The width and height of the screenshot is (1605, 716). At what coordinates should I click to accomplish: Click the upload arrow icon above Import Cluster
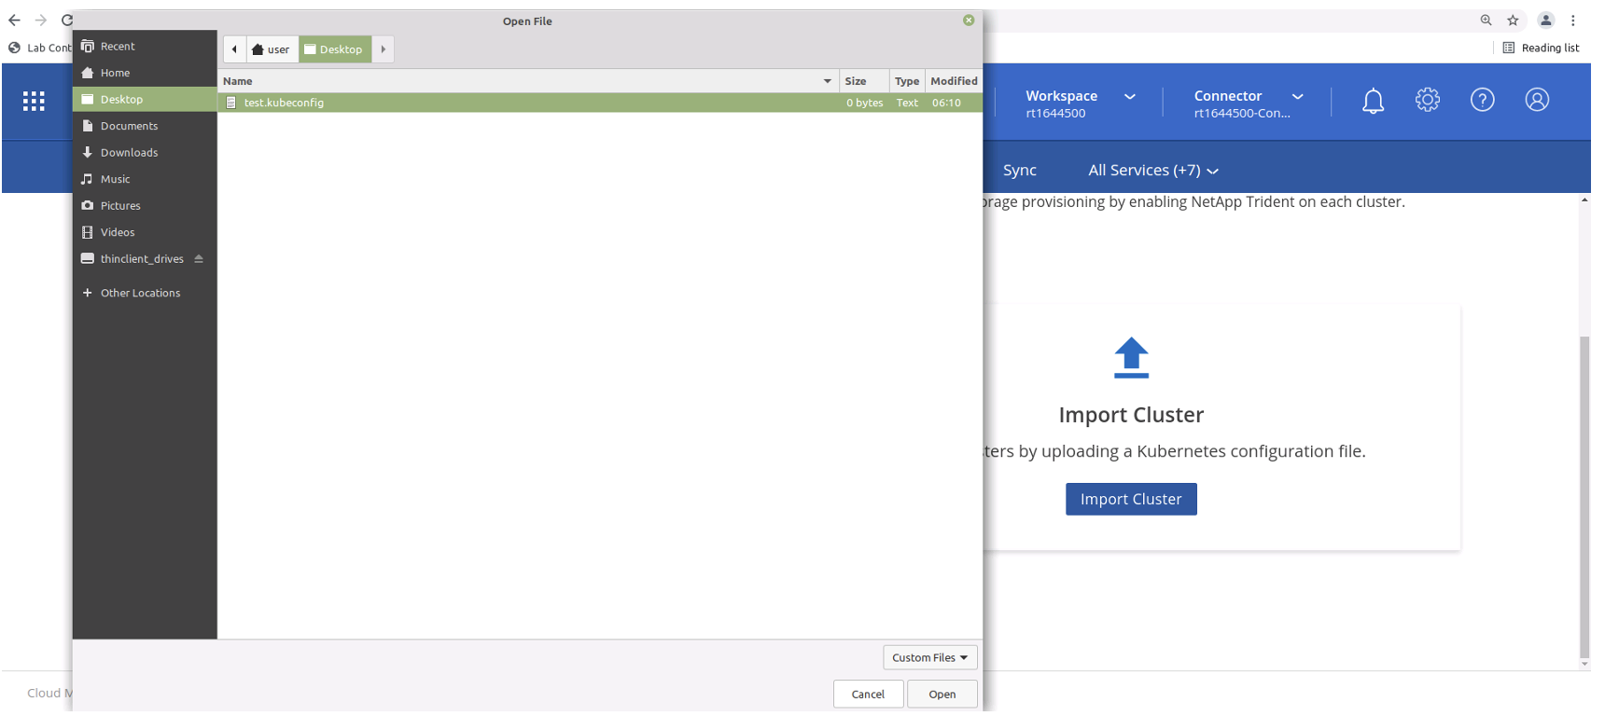click(x=1131, y=358)
